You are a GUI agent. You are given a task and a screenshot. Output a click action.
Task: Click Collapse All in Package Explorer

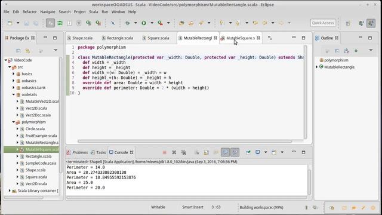(19, 51)
